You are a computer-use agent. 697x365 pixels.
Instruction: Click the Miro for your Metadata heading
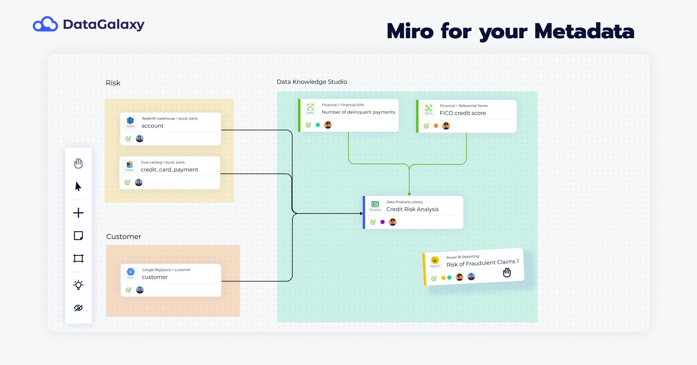tap(511, 32)
